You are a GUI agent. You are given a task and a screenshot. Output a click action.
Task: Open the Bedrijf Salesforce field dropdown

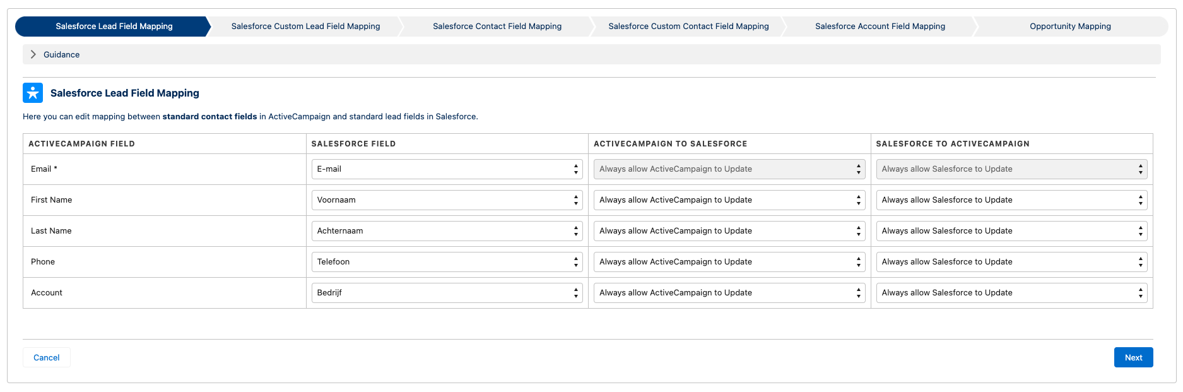pyautogui.click(x=447, y=293)
